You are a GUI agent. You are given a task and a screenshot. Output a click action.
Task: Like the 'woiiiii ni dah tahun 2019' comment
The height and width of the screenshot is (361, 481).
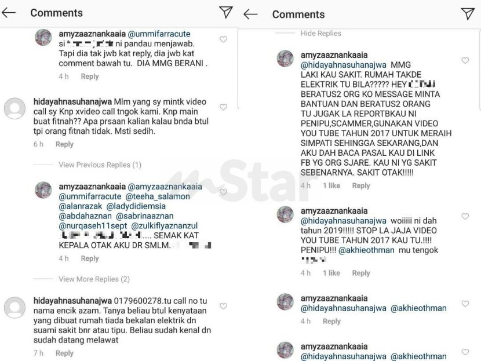[465, 216]
